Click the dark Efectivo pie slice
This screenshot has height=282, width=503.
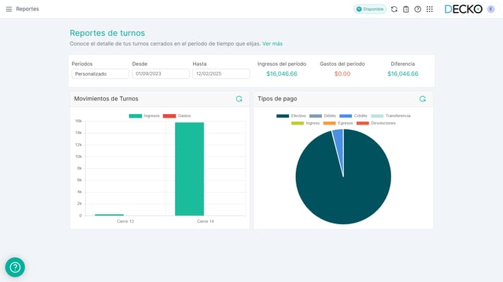343,192
